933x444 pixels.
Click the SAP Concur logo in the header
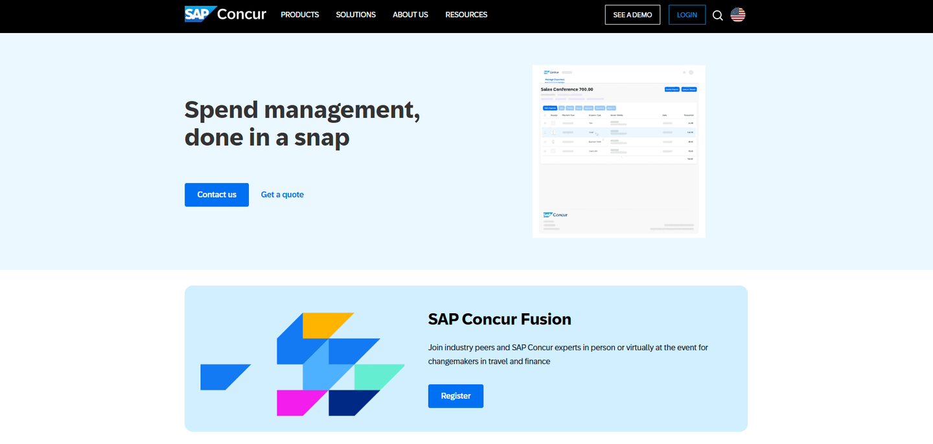tap(225, 14)
